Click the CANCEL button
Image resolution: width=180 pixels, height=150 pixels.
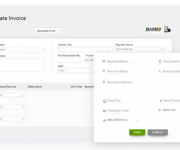[158, 132]
